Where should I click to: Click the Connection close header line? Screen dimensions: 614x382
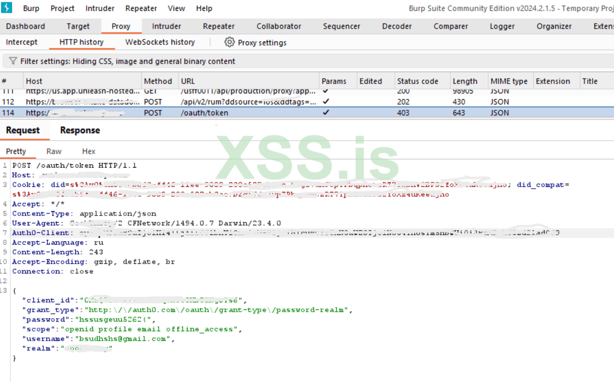pyautogui.click(x=53, y=271)
